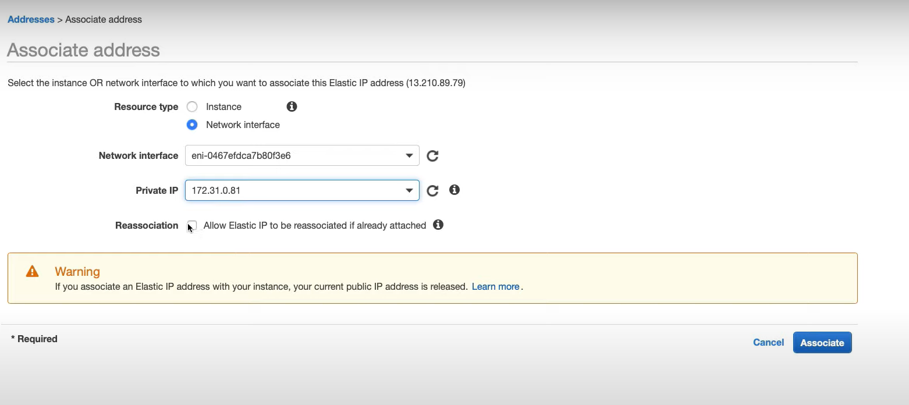909x405 pixels.
Task: Open the Learn more link
Action: click(x=495, y=286)
